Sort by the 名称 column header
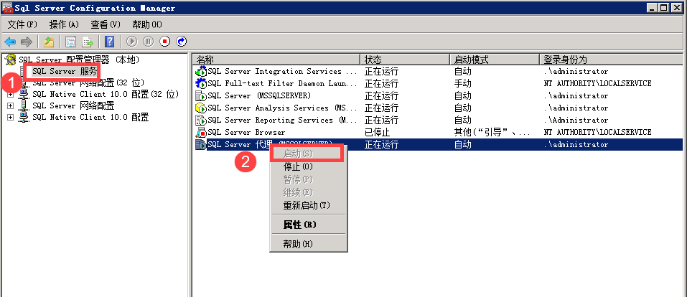The width and height of the screenshot is (687, 297). 276,59
